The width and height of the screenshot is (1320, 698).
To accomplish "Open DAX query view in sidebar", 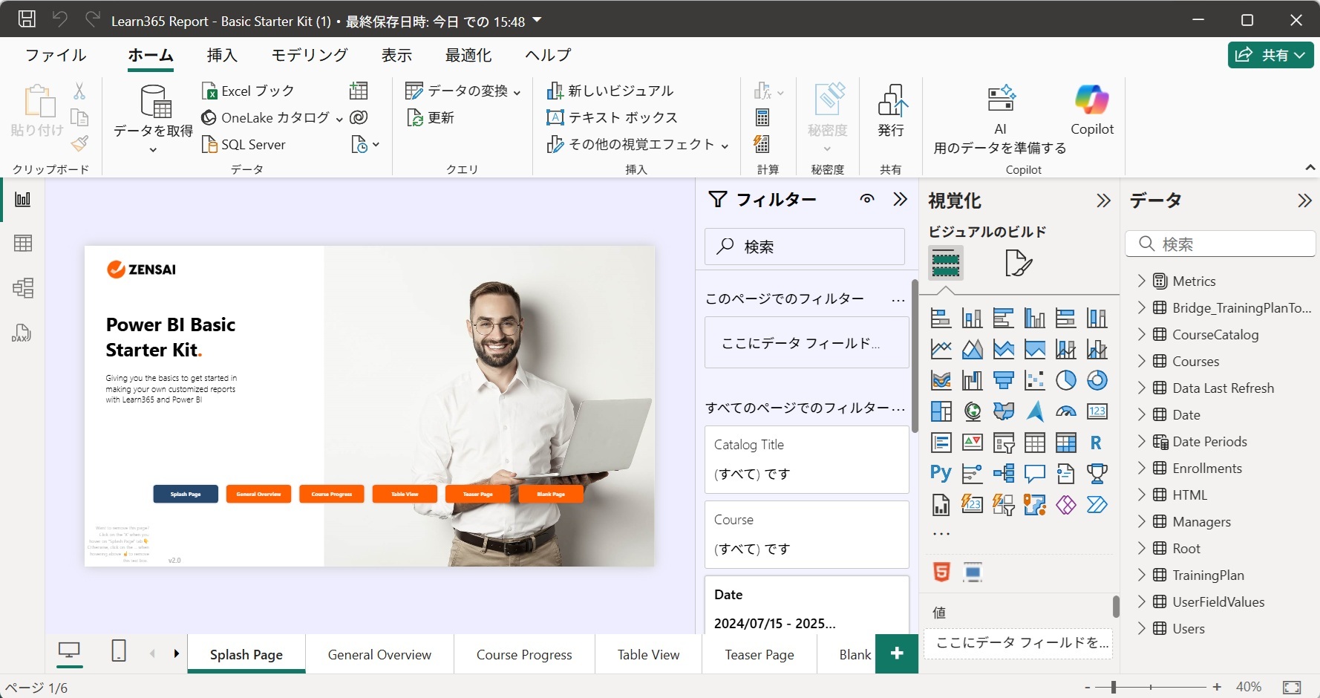I will coord(22,333).
